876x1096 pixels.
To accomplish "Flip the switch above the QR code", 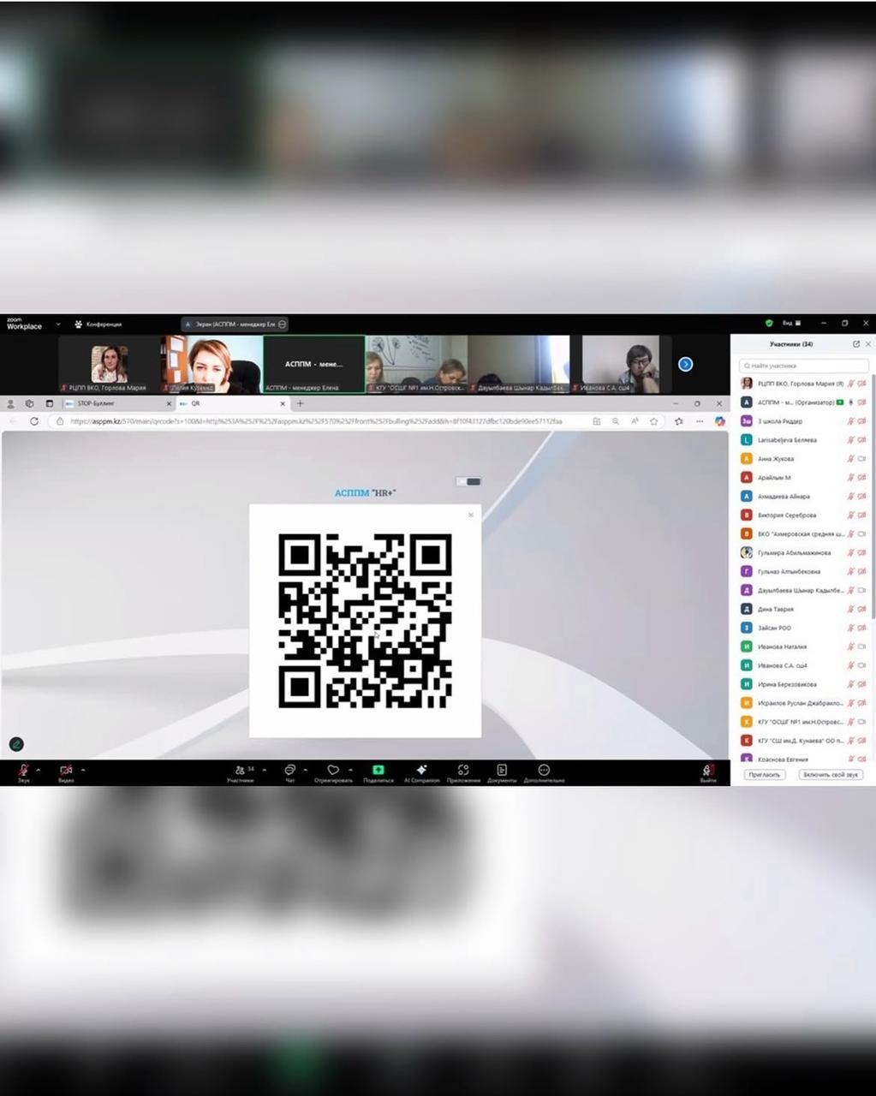I will (x=468, y=481).
